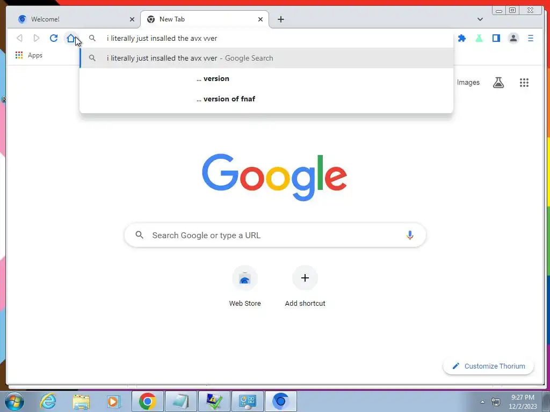Viewport: 550px width, 412px height.
Task: Switch to Thorium in the taskbar
Action: (x=280, y=401)
